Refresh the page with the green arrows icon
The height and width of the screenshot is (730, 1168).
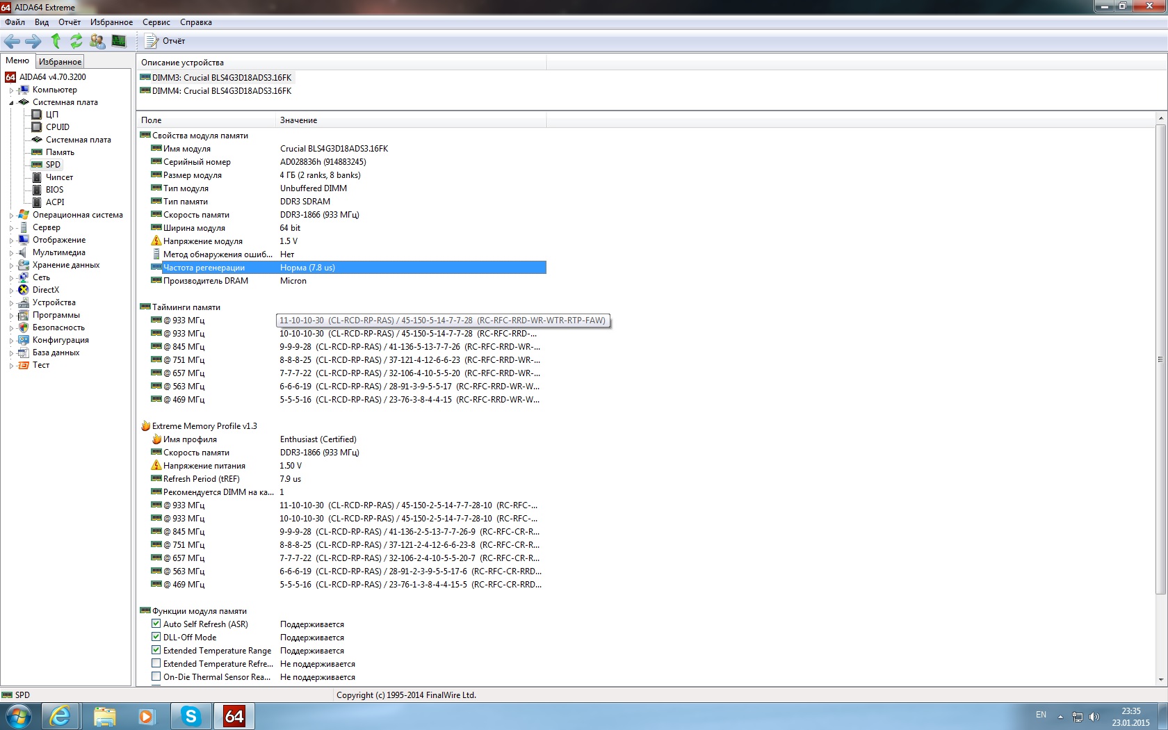pyautogui.click(x=76, y=41)
